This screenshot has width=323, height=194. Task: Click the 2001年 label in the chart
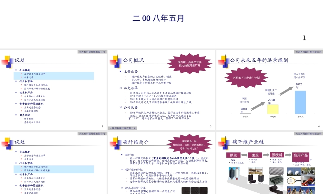[x=244, y=110]
